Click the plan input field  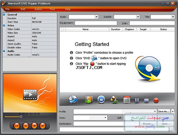coord(152,23)
